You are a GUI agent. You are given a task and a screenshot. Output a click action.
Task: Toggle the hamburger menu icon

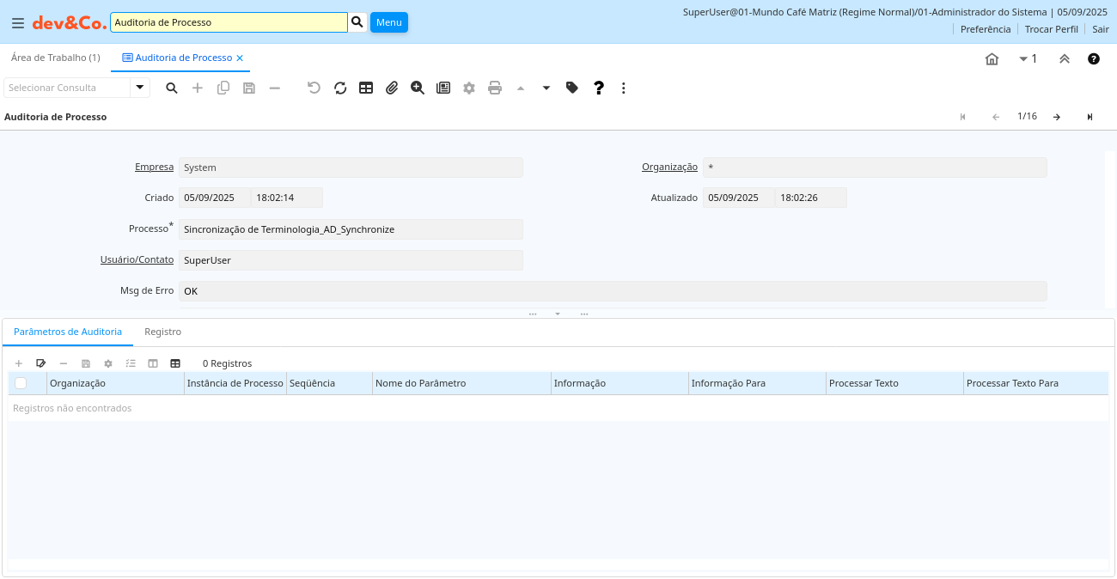(17, 23)
